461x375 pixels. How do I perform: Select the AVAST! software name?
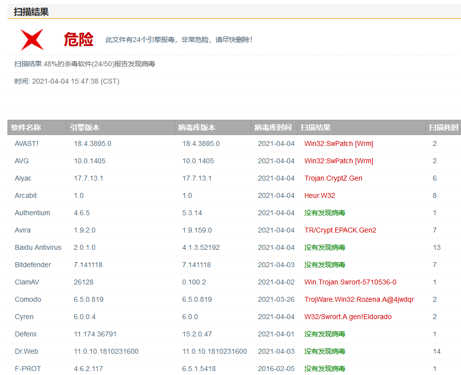[x=26, y=143]
